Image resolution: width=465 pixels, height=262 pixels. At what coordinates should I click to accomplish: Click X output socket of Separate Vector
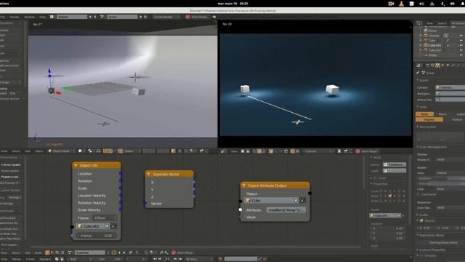194,182
